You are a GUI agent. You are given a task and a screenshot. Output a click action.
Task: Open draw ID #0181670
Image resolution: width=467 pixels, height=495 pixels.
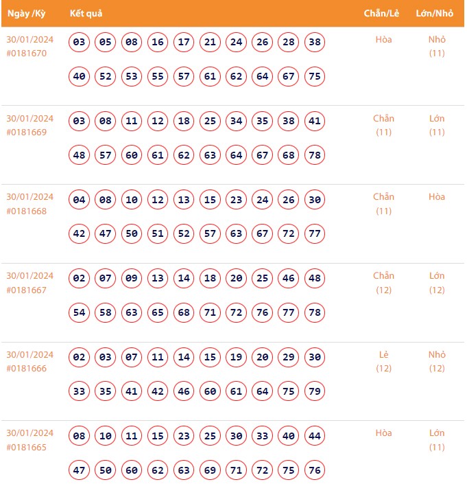(x=27, y=53)
